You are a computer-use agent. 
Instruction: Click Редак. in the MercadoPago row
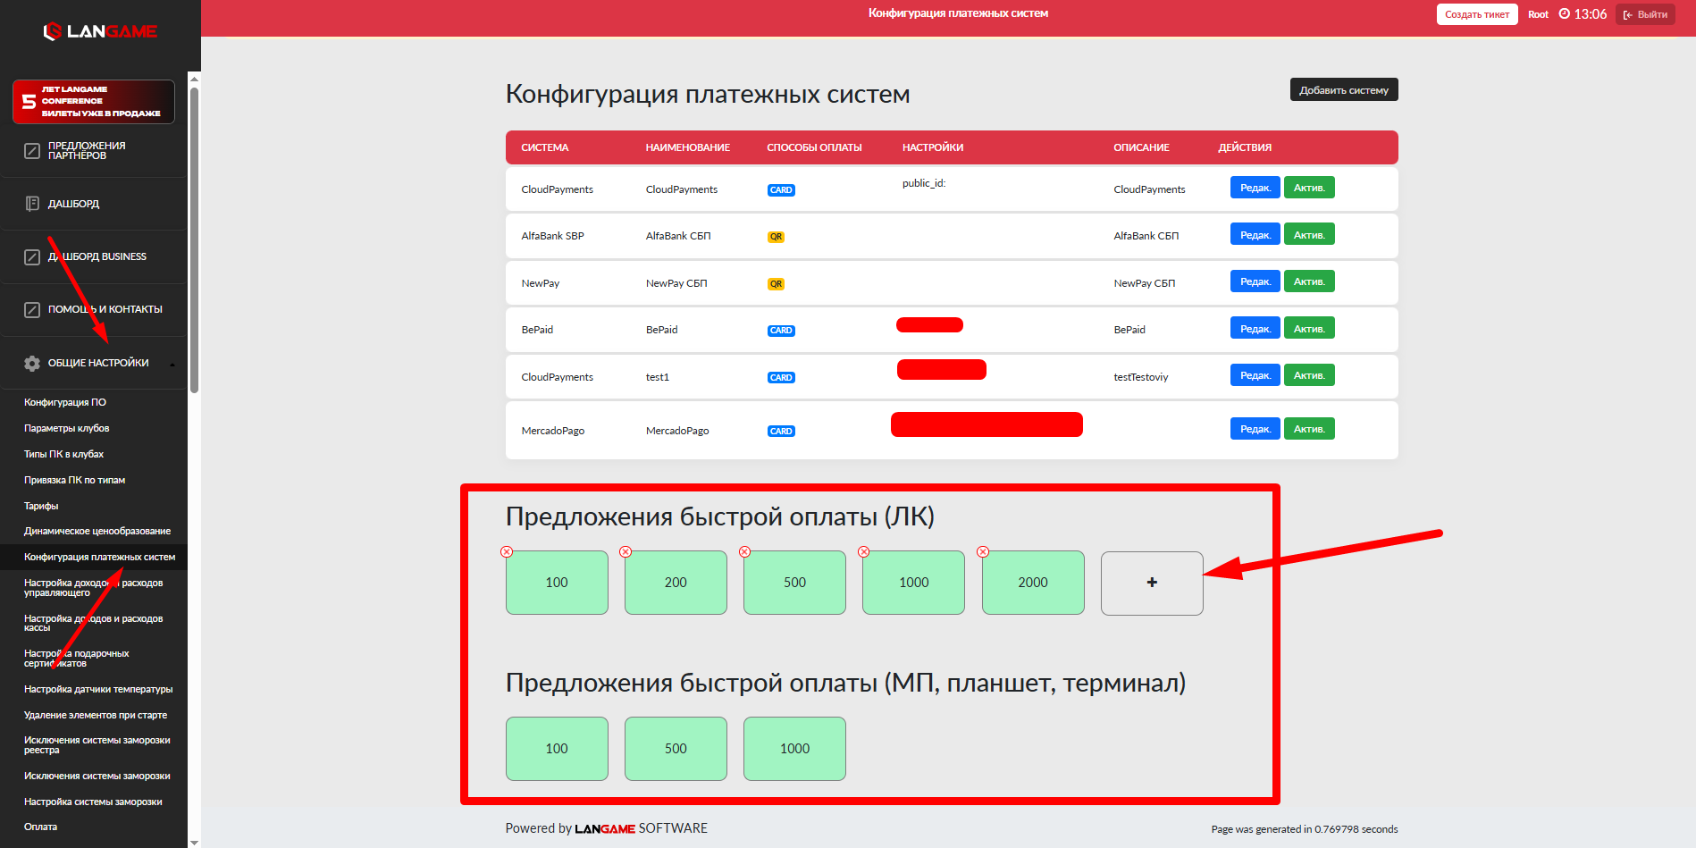[1255, 429]
